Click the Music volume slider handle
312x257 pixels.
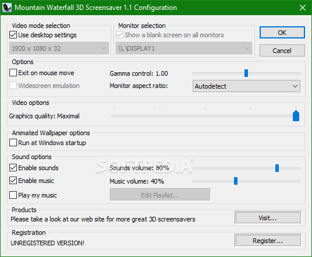(x=236, y=181)
